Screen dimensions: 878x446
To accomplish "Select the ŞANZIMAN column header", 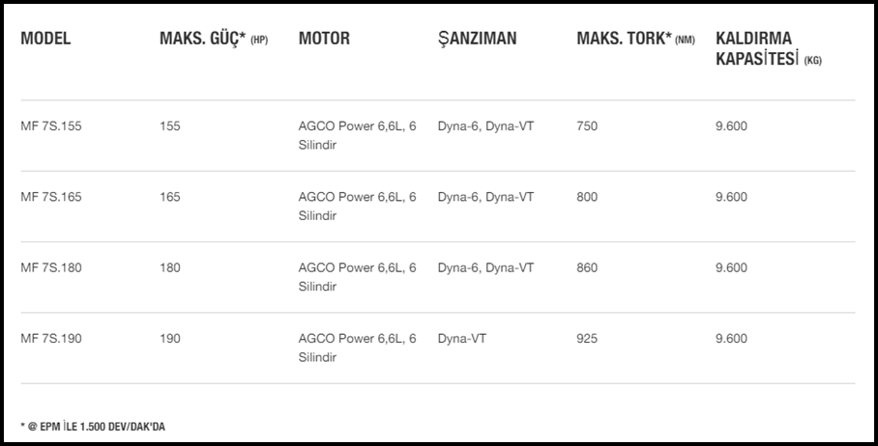I will click(477, 40).
